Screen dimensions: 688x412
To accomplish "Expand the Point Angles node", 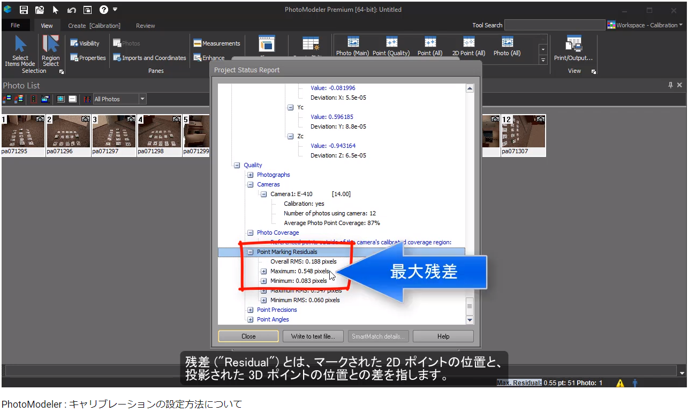I will (x=251, y=319).
